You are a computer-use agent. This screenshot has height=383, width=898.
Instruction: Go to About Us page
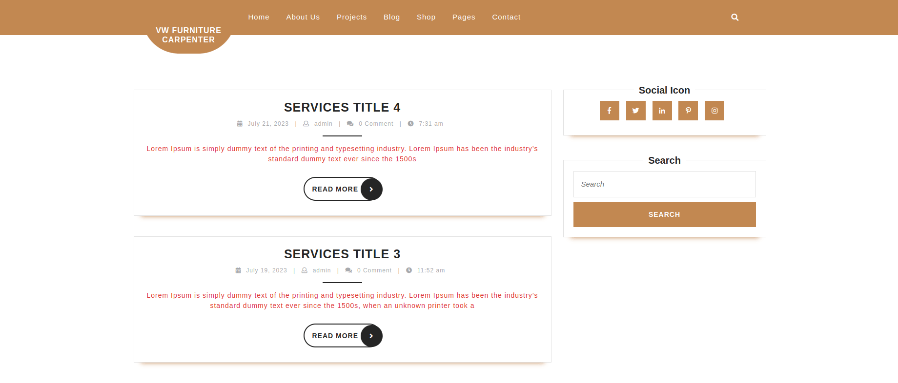tap(303, 17)
